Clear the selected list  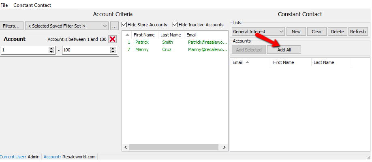(x=317, y=32)
